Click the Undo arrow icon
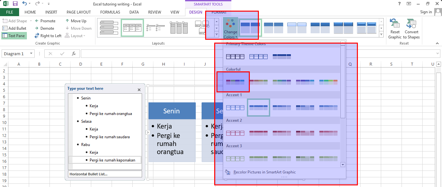Image resolution: width=442 pixels, height=187 pixels. 25,4
